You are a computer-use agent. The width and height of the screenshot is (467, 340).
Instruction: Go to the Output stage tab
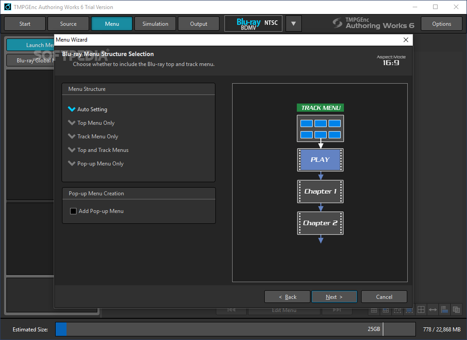coord(199,24)
